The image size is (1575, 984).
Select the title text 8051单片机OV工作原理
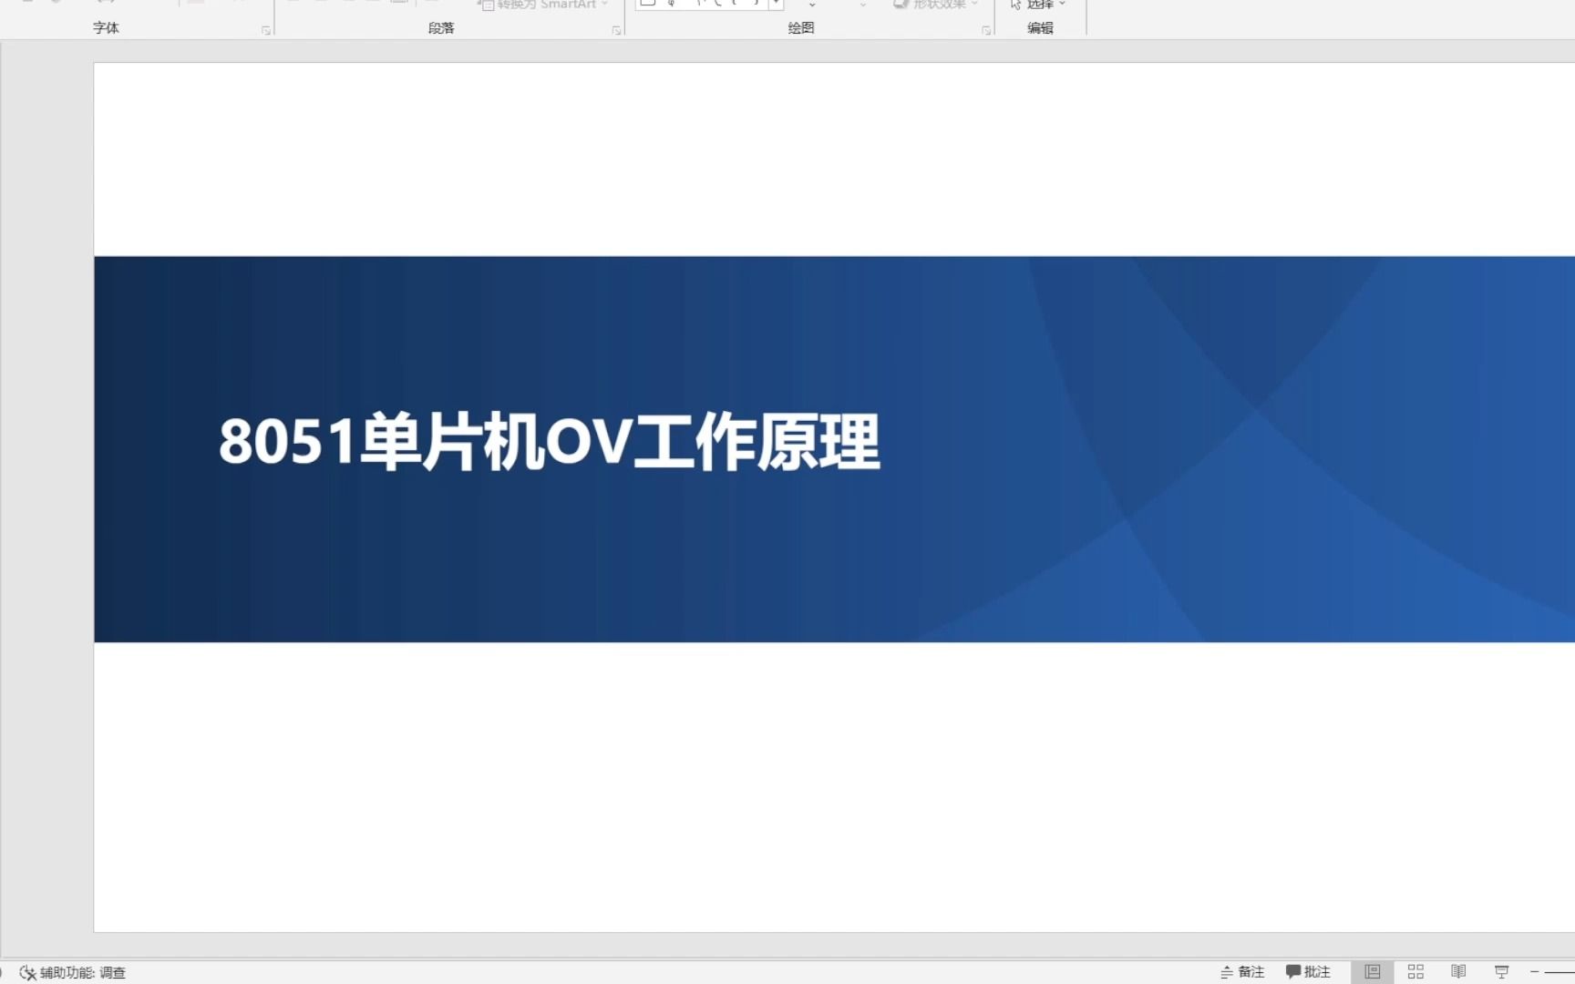(x=550, y=443)
